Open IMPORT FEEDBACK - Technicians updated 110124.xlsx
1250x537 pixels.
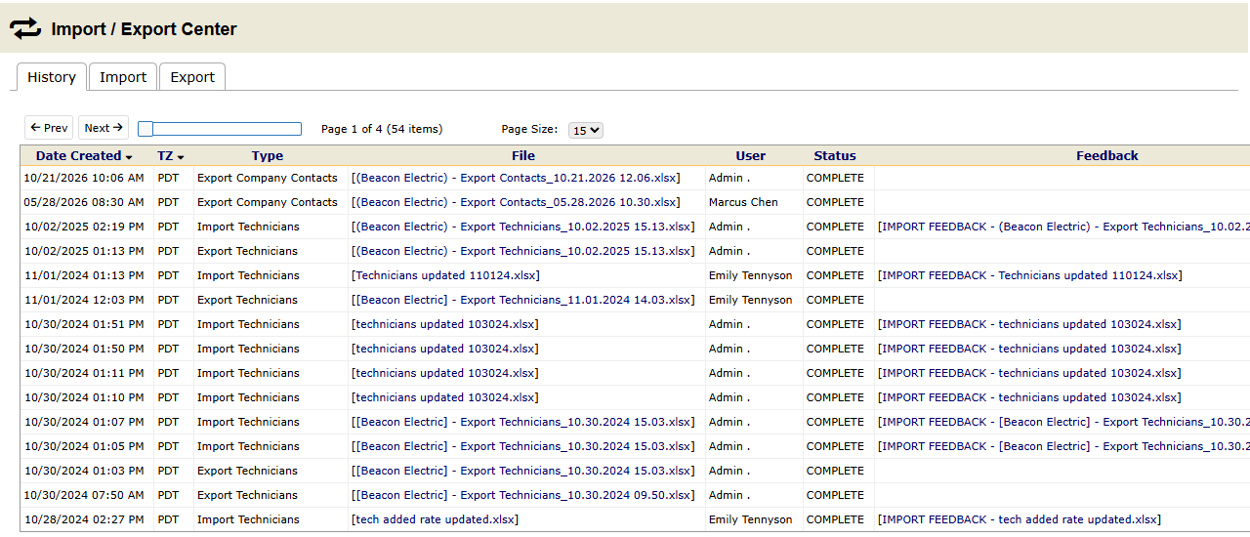(x=1029, y=275)
